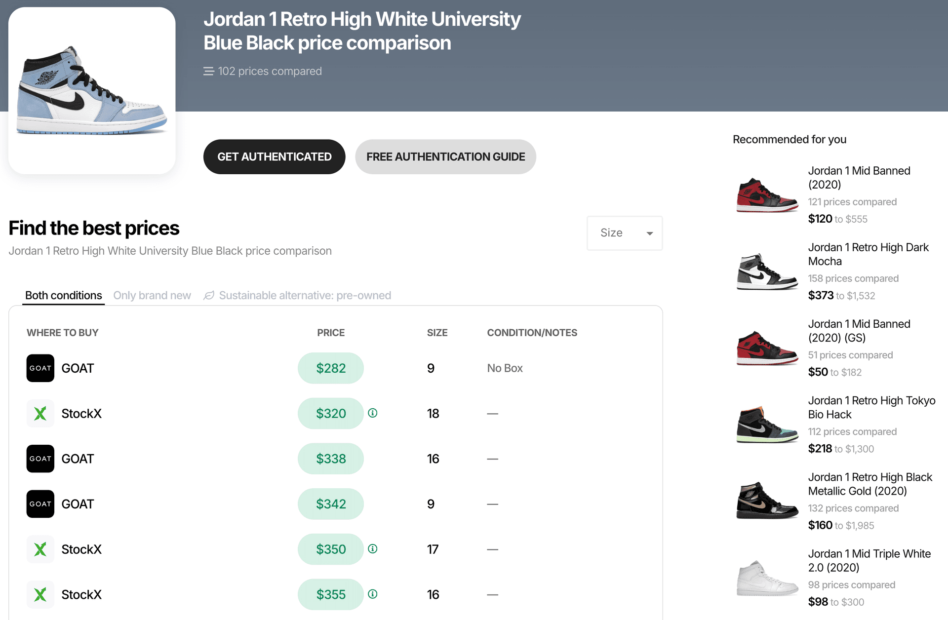Viewport: 948px width, 620px height.
Task: Click the $282 price pill from GOAT
Action: click(x=330, y=368)
